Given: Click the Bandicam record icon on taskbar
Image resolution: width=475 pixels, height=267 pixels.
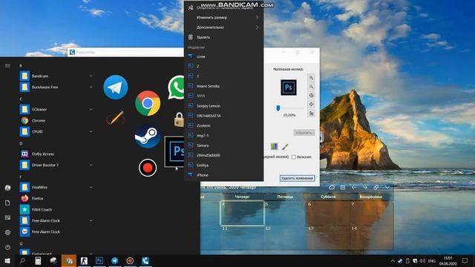Looking at the screenshot, I should pyautogui.click(x=130, y=260).
